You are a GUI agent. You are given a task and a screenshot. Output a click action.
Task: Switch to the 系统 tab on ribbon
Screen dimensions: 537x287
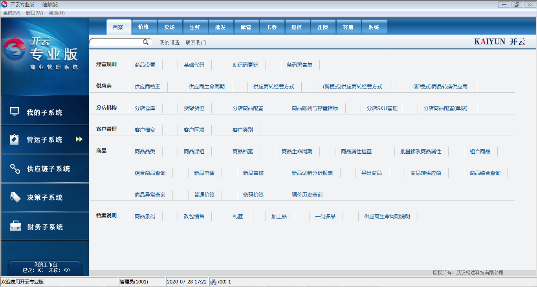coord(374,27)
